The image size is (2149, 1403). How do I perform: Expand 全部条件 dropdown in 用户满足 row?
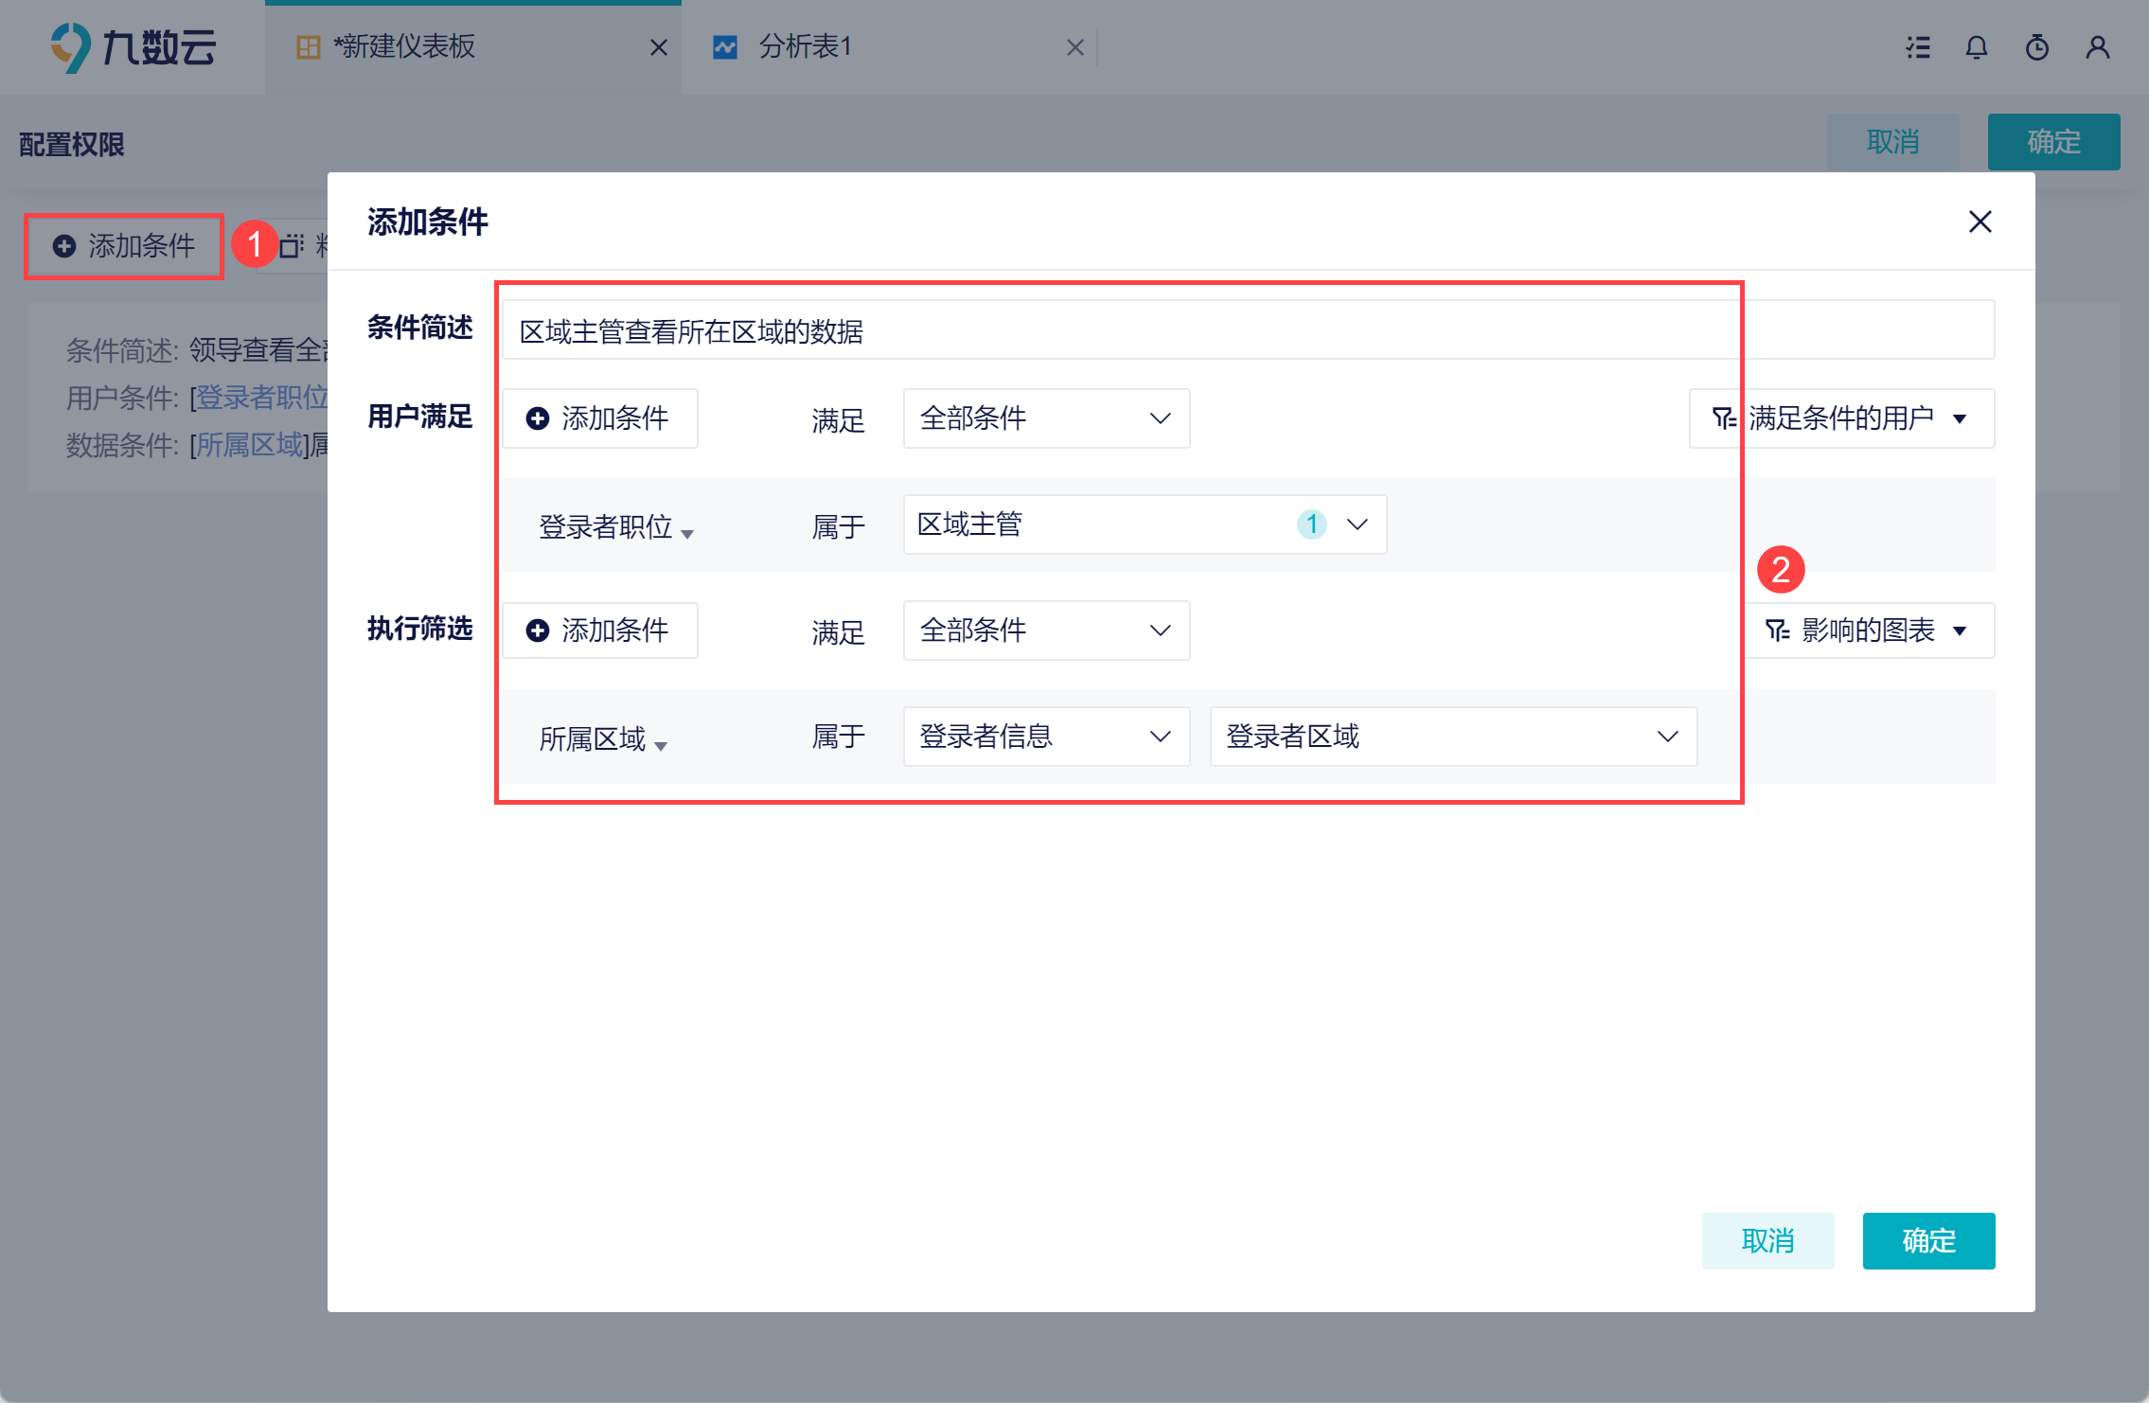coord(1045,418)
